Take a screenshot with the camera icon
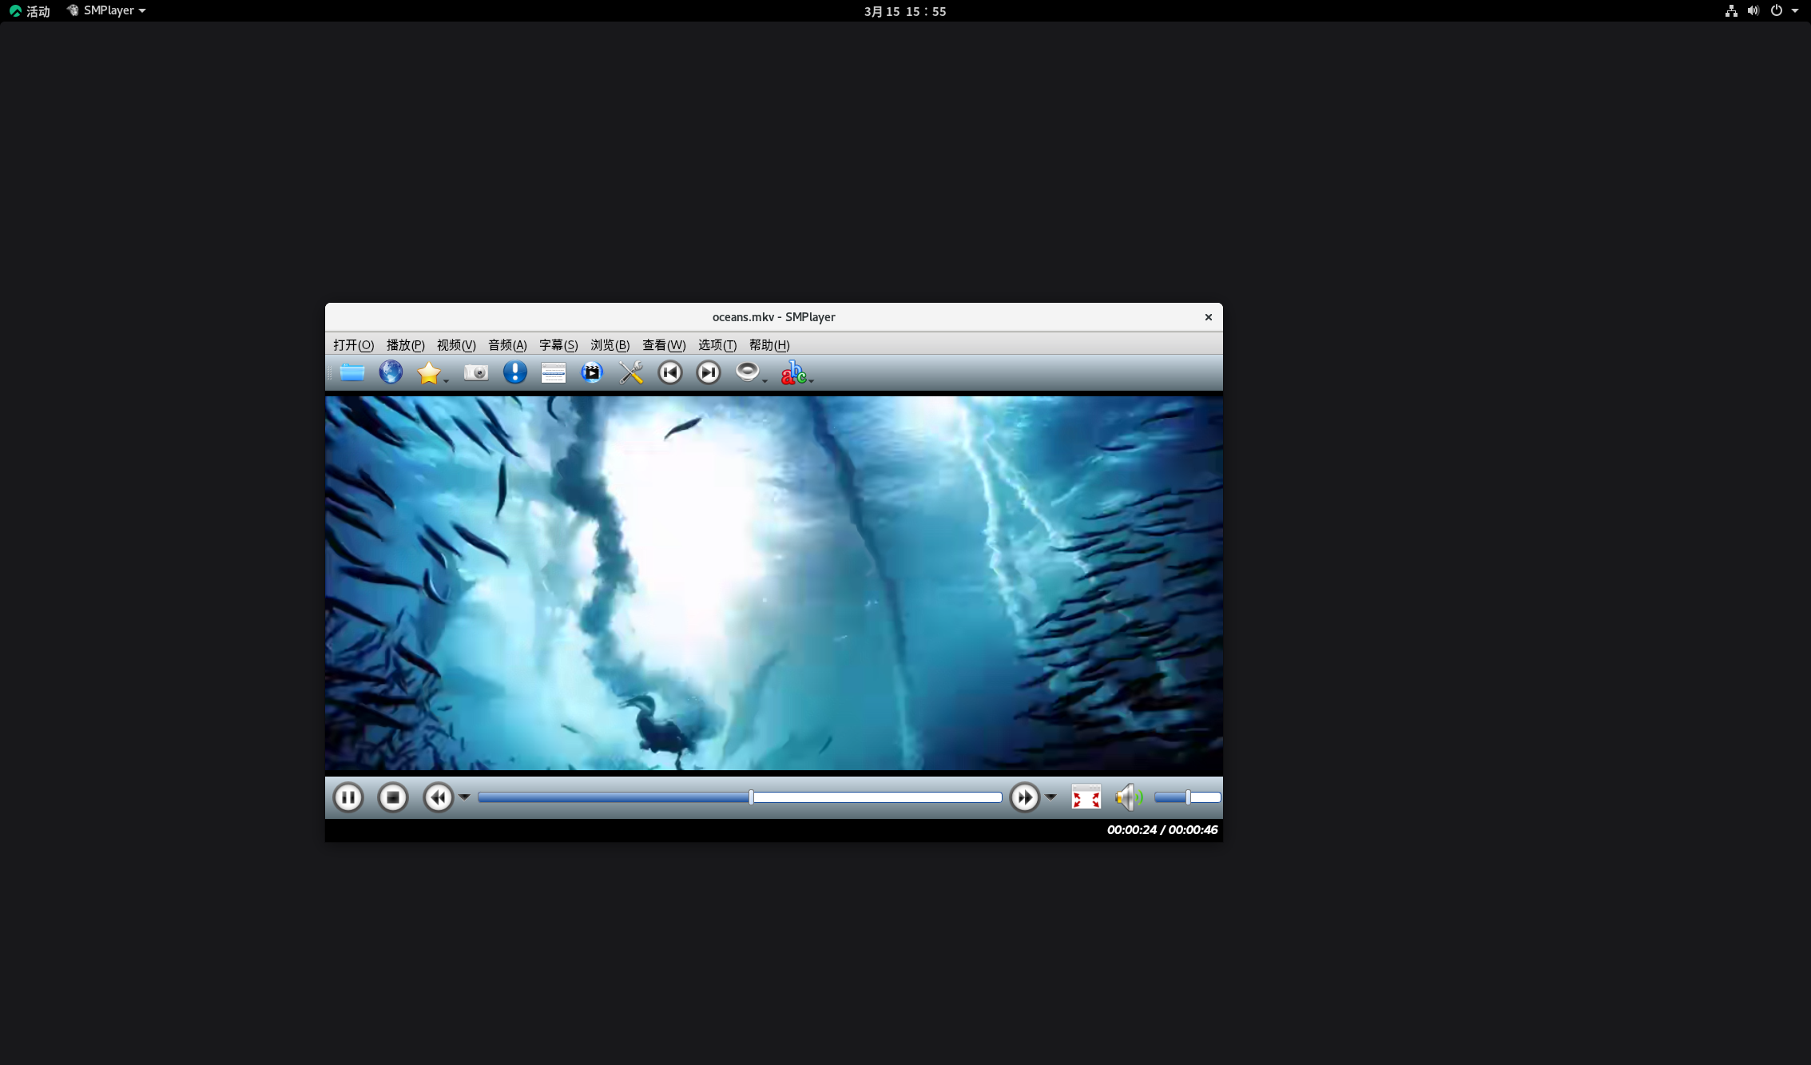The width and height of the screenshot is (1811, 1065). click(476, 372)
